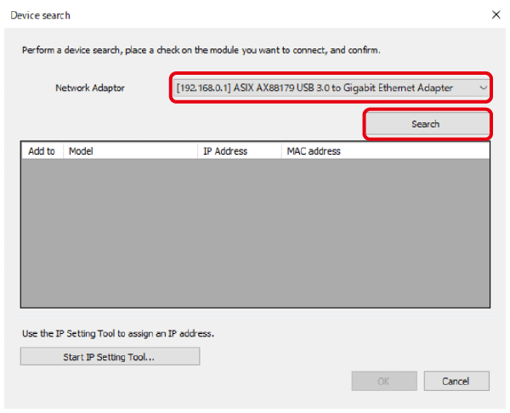Click divider between Add to and Model columns
This screenshot has width=510, height=413.
coord(63,151)
